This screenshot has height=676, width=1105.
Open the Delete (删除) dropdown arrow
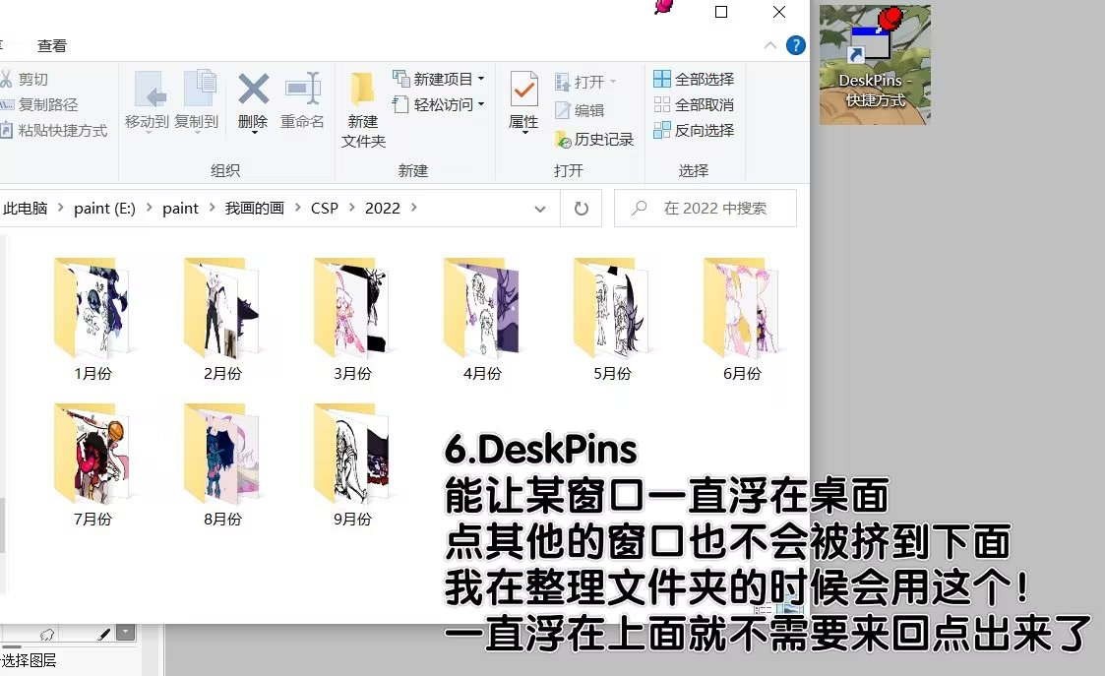pos(253,132)
